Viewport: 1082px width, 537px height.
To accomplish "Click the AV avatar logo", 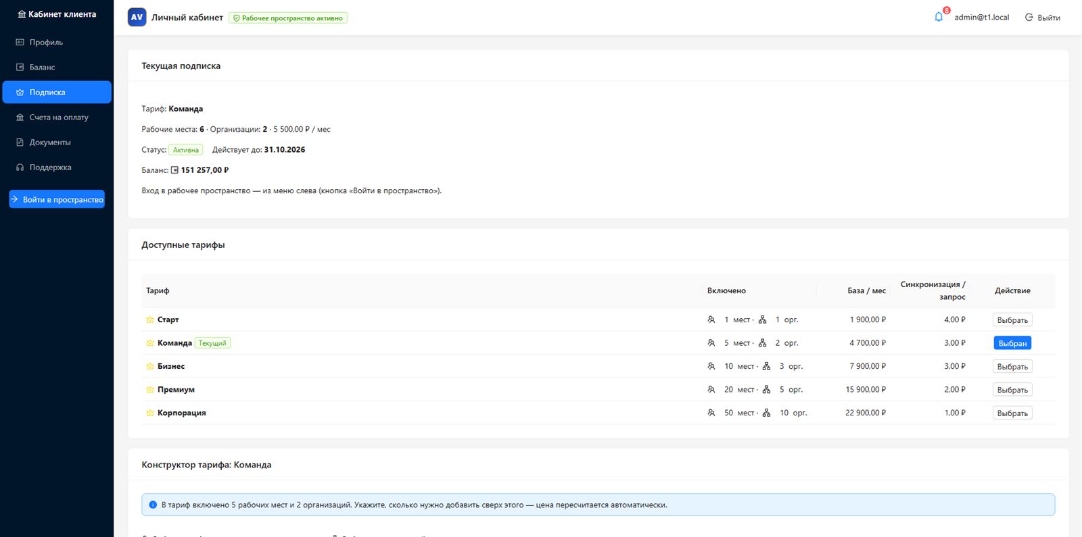I will coord(137,18).
